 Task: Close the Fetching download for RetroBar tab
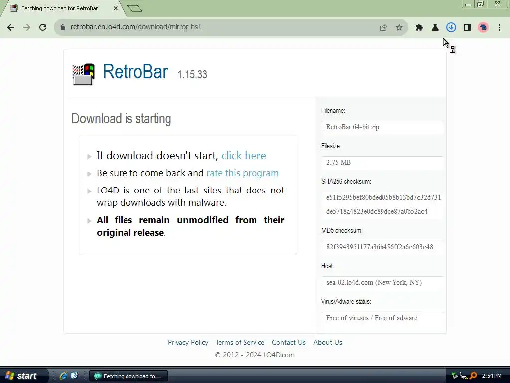(x=116, y=8)
